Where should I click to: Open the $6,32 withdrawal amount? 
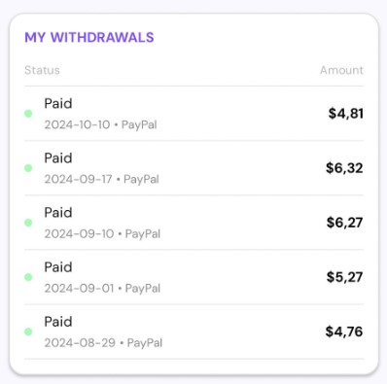(x=344, y=168)
